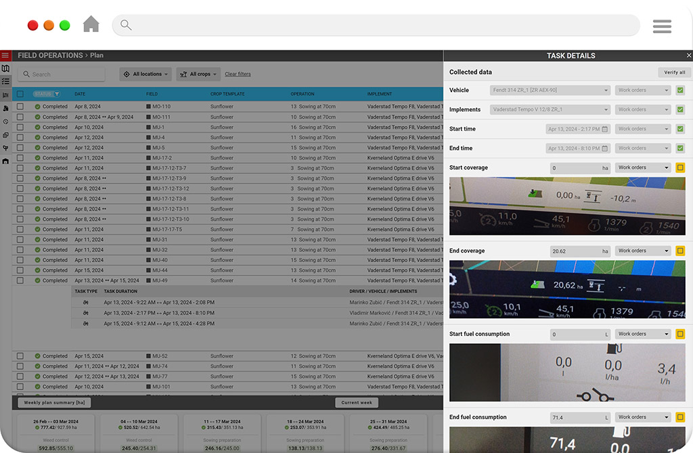Click the Clear filters link
The width and height of the screenshot is (693, 453).
click(x=238, y=74)
